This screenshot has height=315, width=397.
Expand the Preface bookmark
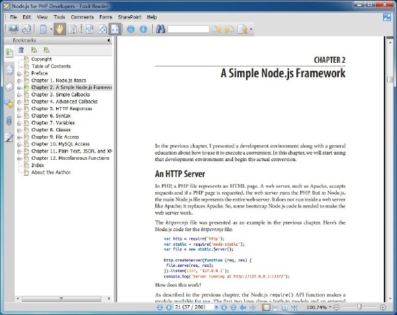(x=19, y=74)
